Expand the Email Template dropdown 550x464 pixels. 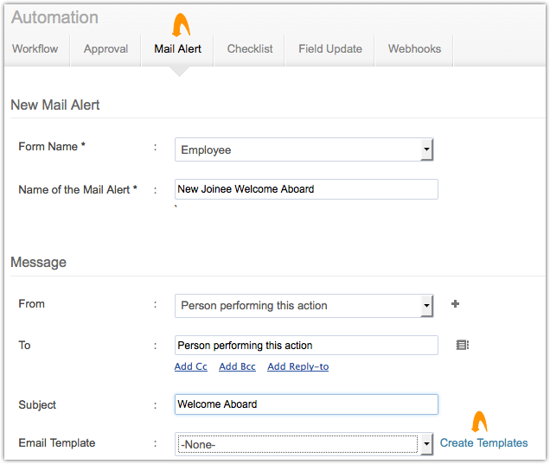(x=304, y=444)
